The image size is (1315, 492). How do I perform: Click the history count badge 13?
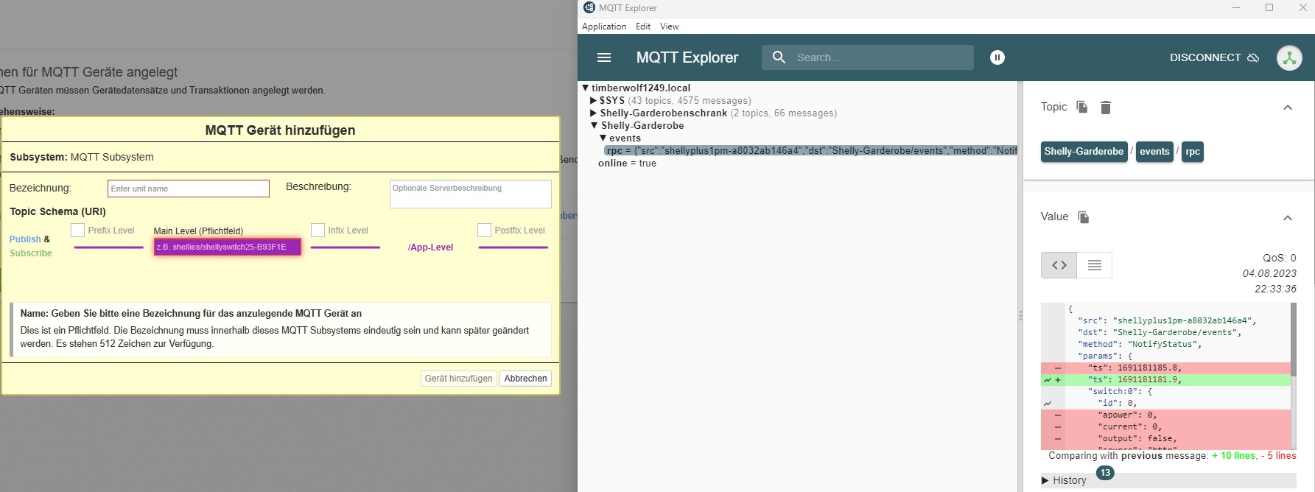tap(1105, 473)
